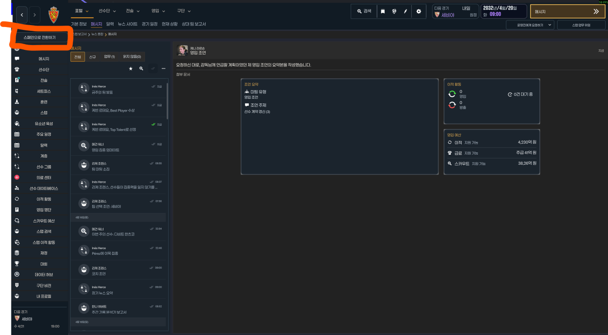The image size is (608, 335).
Task: Open the 금주의 팀 발표 message
Action: [x=118, y=89]
